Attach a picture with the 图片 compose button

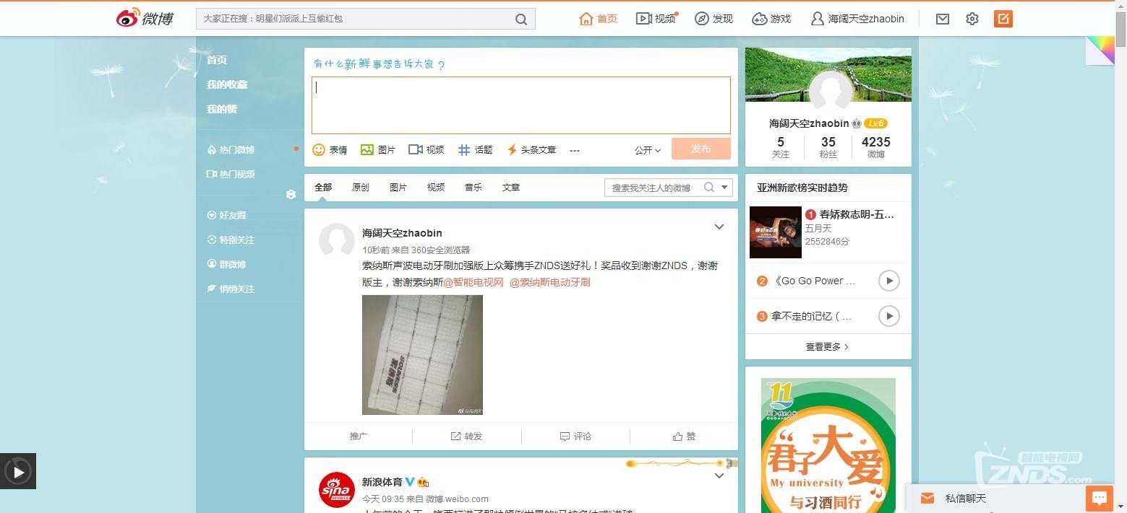378,149
